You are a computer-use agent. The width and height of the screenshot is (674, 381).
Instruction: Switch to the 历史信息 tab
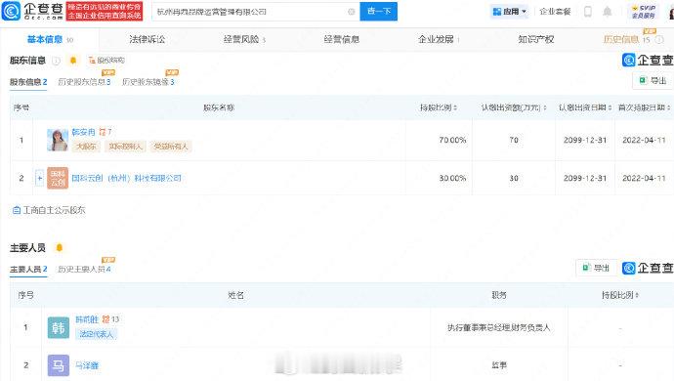tap(627, 39)
